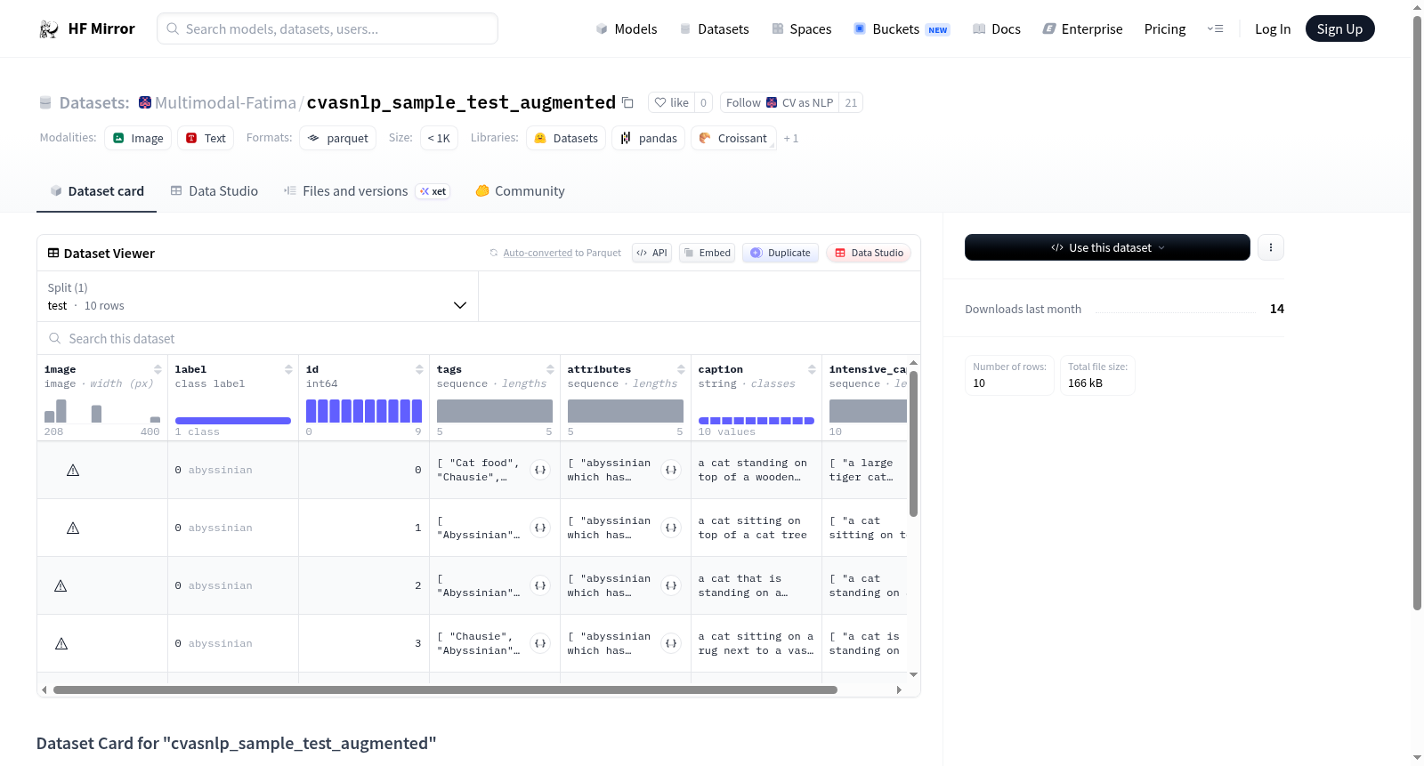Switch to the Dataset card tab
The height and width of the screenshot is (766, 1424).
[x=96, y=191]
